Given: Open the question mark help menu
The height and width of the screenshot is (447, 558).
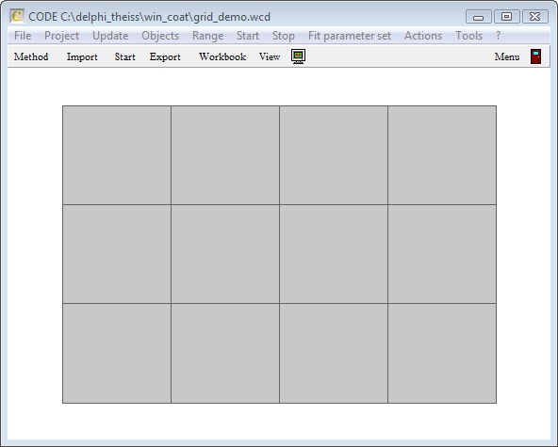Looking at the screenshot, I should tap(499, 36).
